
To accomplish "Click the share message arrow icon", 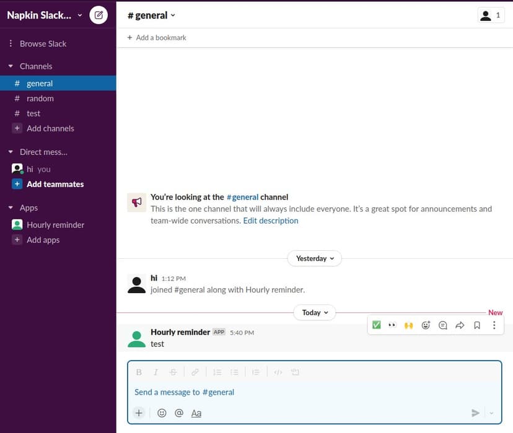I will coord(460,325).
